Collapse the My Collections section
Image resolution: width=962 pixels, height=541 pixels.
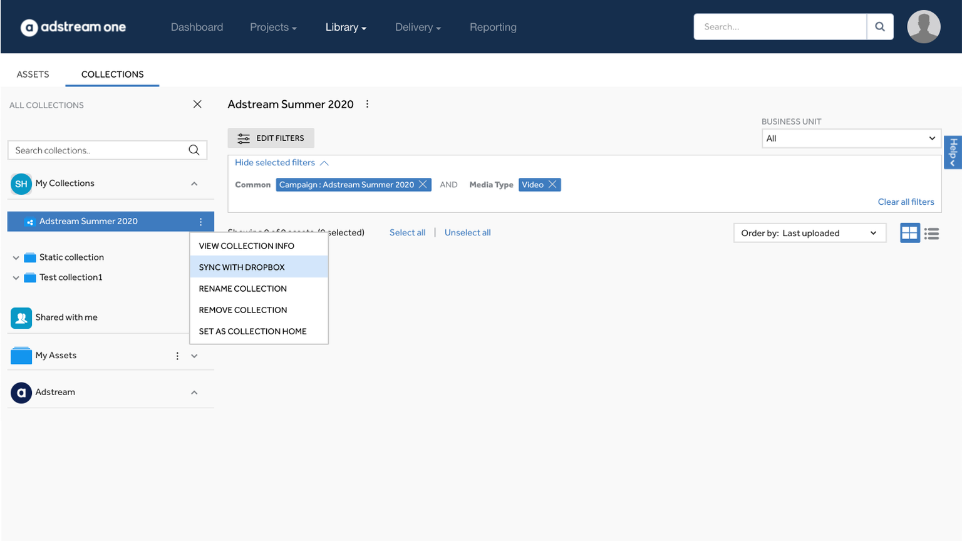click(194, 183)
